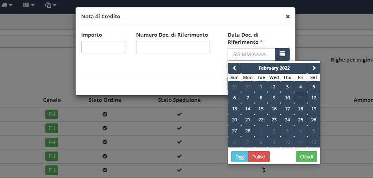Click the green Chiudi button
The width and height of the screenshot is (373, 178).
click(306, 157)
